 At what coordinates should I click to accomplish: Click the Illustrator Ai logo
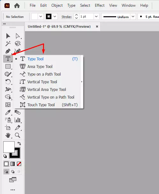(x=7, y=5)
